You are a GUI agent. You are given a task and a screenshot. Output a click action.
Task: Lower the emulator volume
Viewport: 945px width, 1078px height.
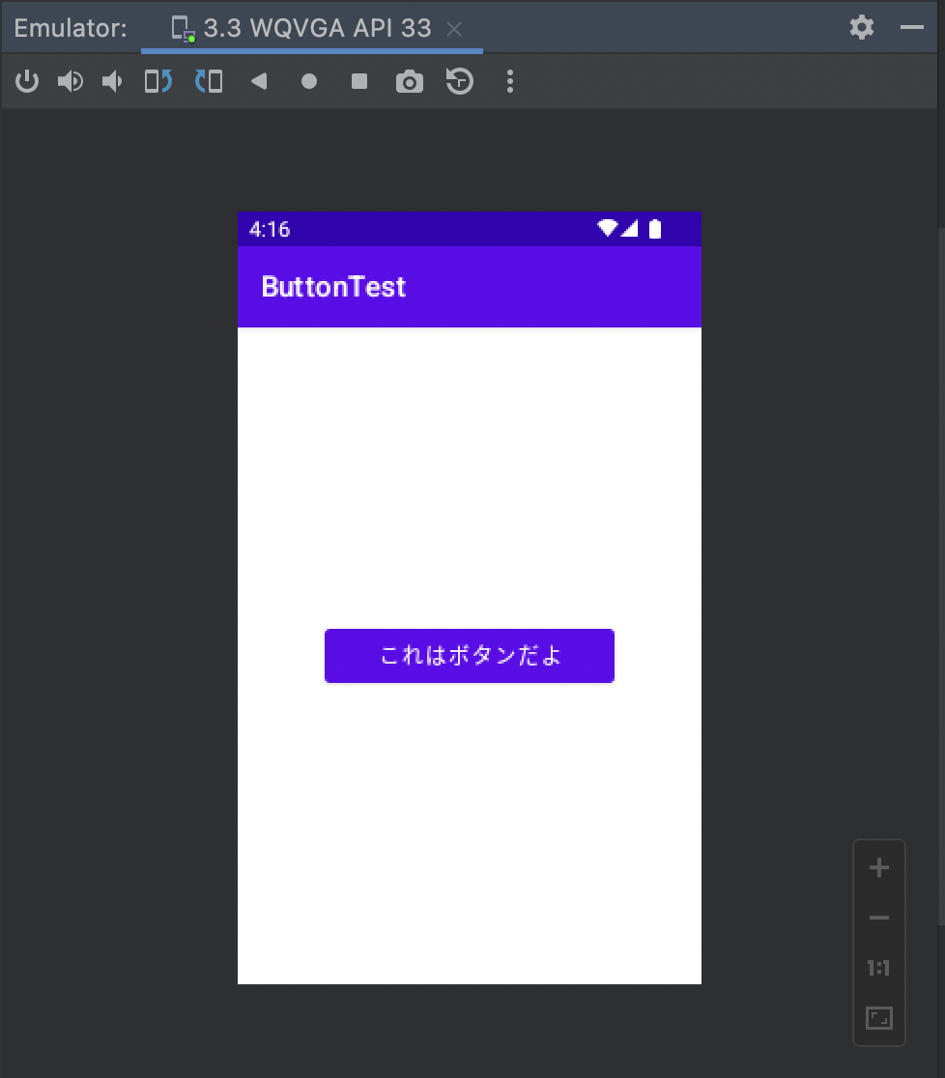[112, 81]
